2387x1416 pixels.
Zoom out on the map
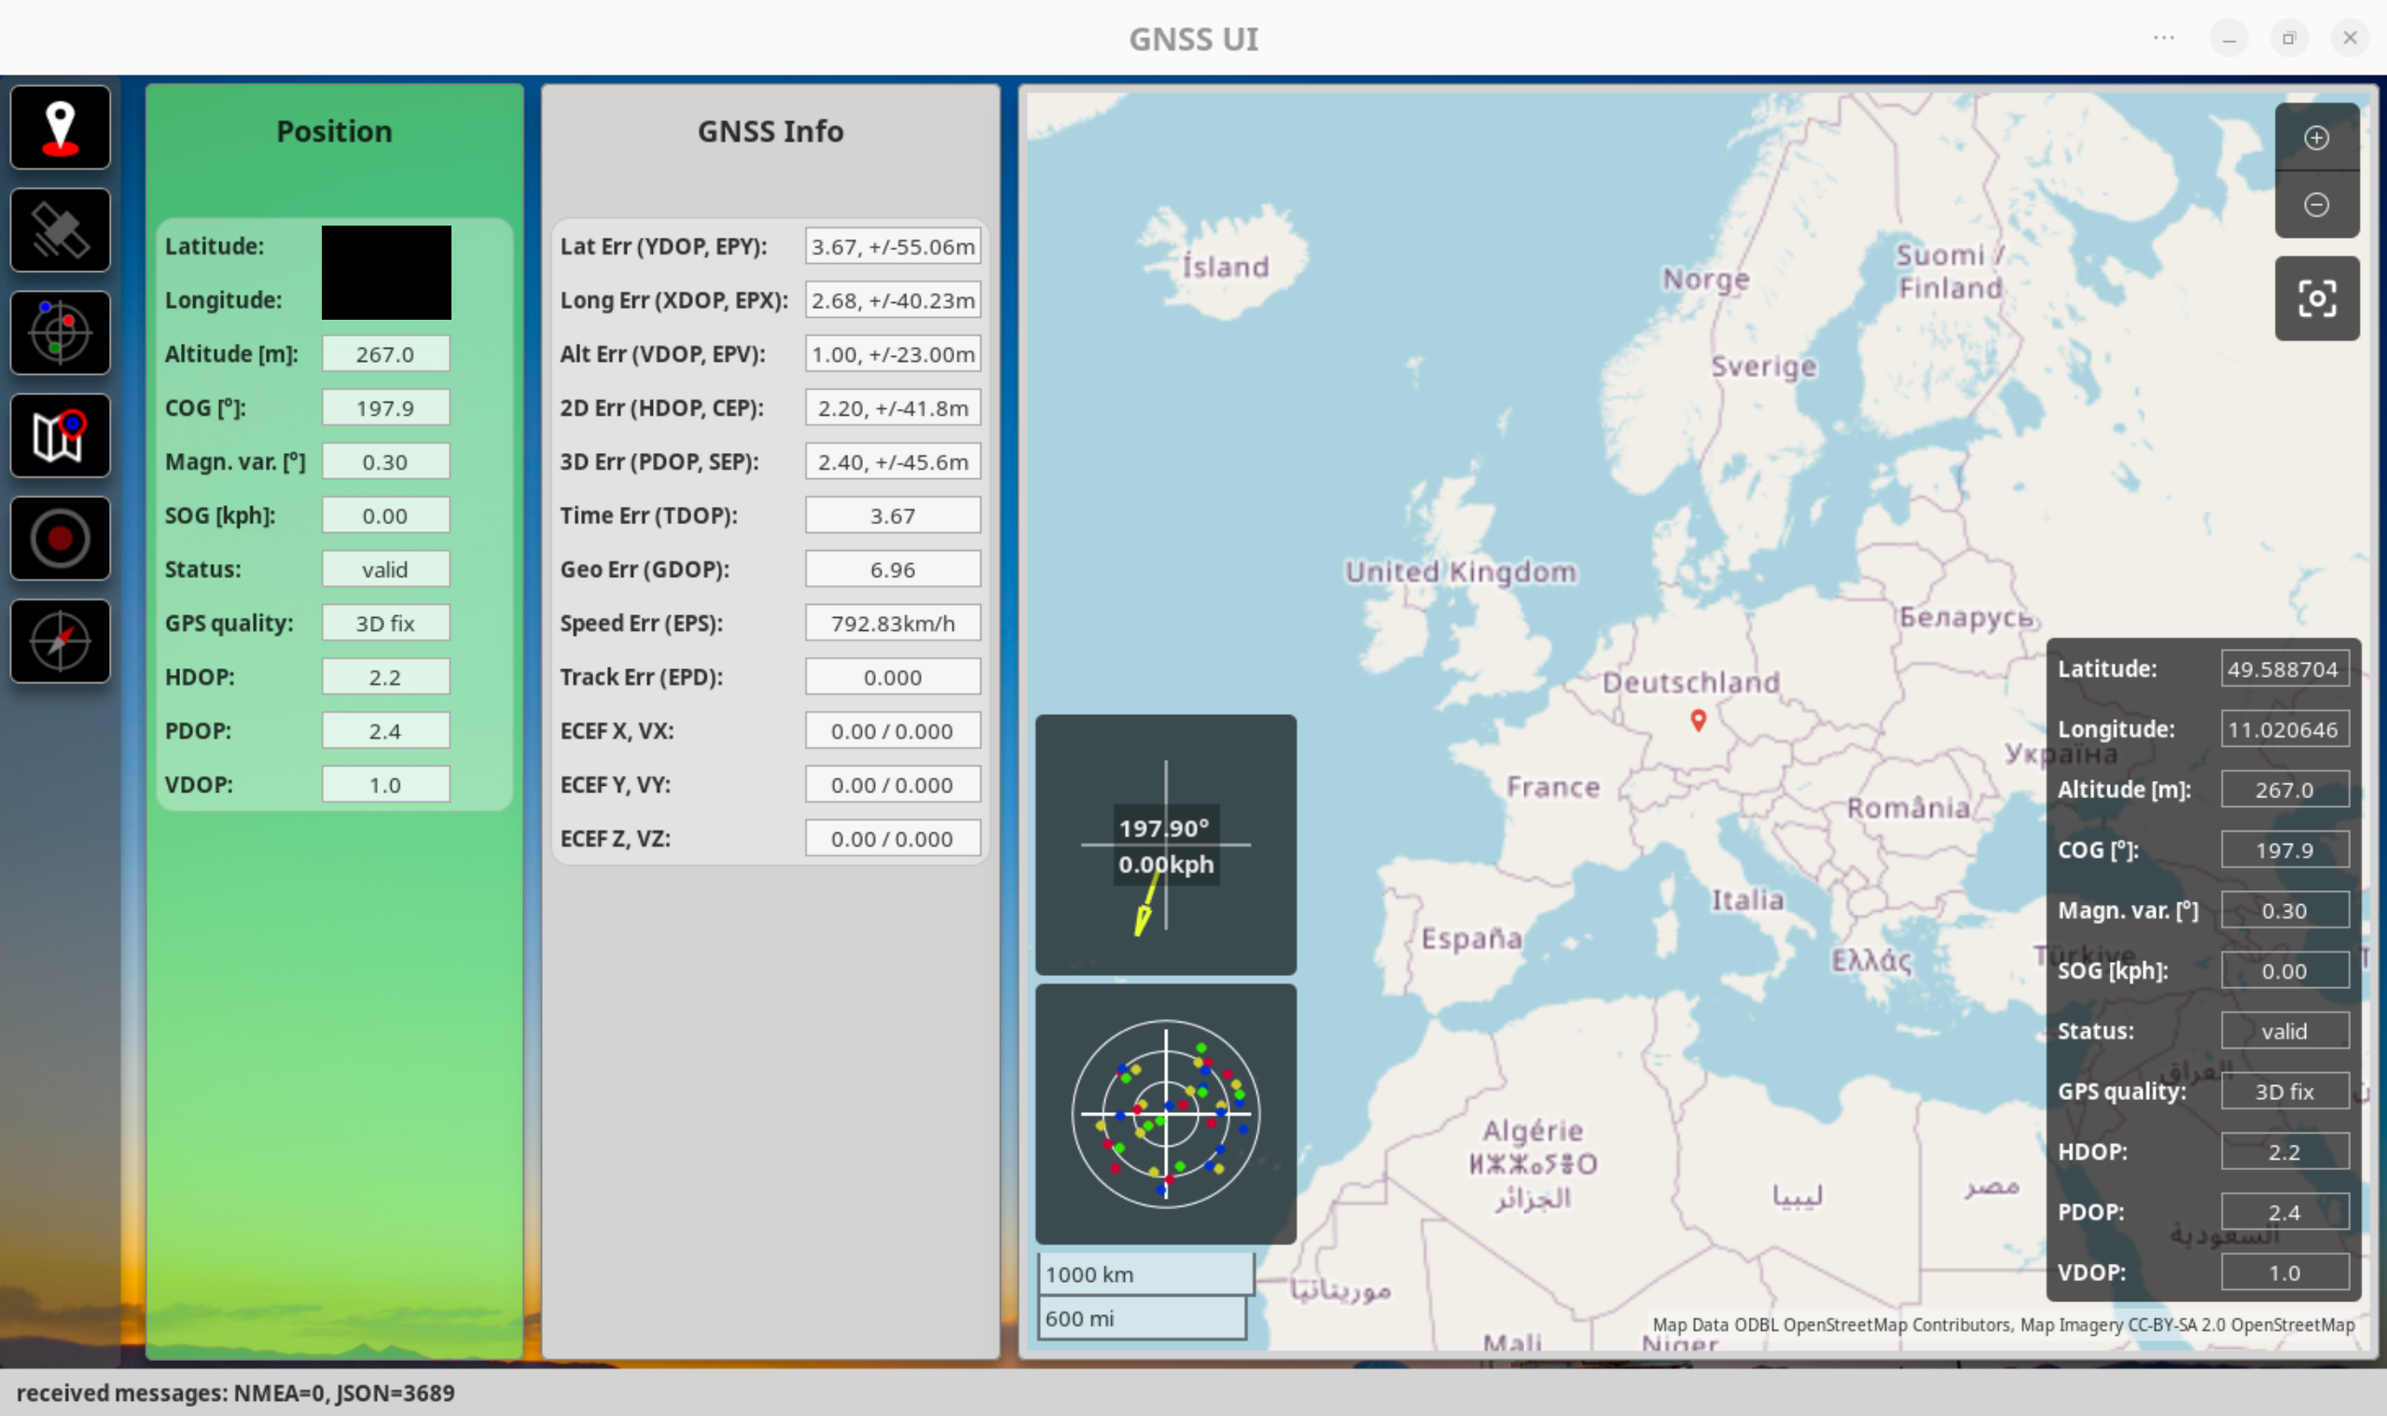point(2315,204)
